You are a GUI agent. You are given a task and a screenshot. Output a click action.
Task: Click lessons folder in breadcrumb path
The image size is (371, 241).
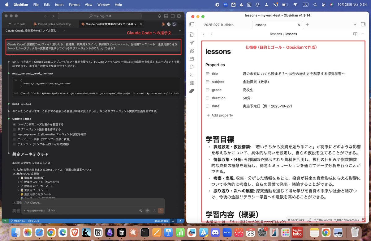click(276, 34)
